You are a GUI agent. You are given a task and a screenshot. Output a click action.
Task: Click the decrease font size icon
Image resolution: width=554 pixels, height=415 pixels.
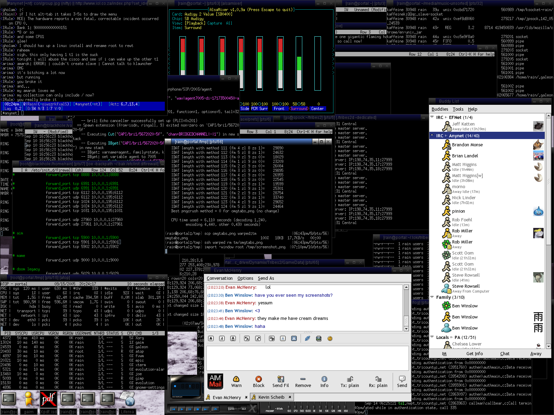coord(258,339)
